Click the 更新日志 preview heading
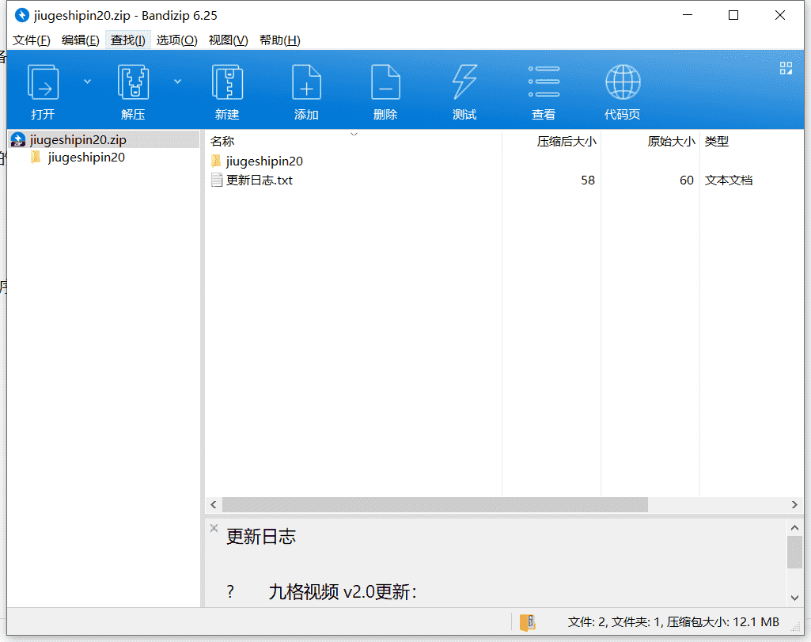Screen dimensions: 811x642 coord(261,537)
